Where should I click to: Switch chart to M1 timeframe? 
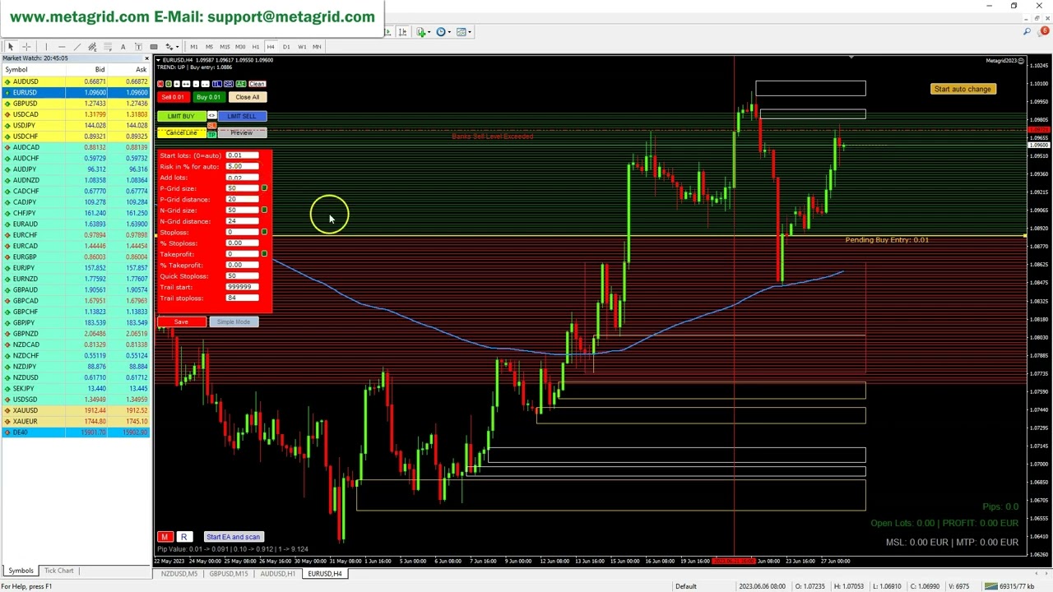pos(194,47)
